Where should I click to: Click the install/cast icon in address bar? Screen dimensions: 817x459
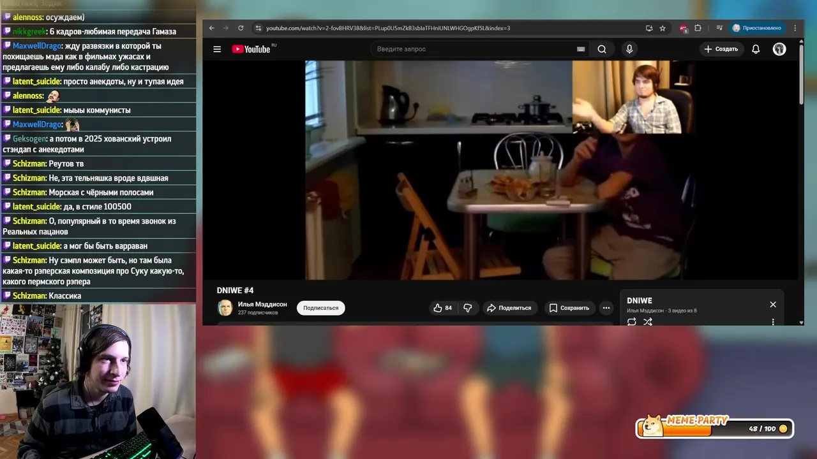coord(649,28)
